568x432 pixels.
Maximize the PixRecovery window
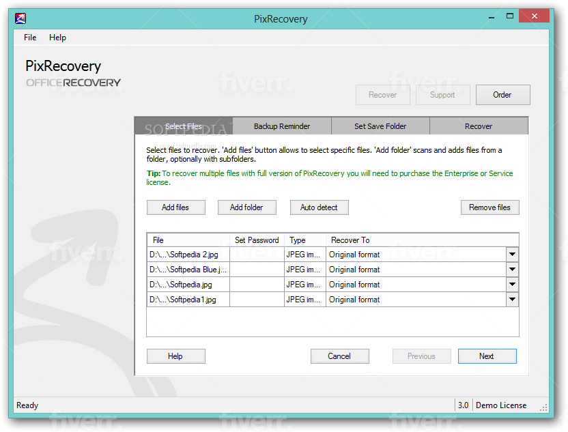[x=510, y=16]
